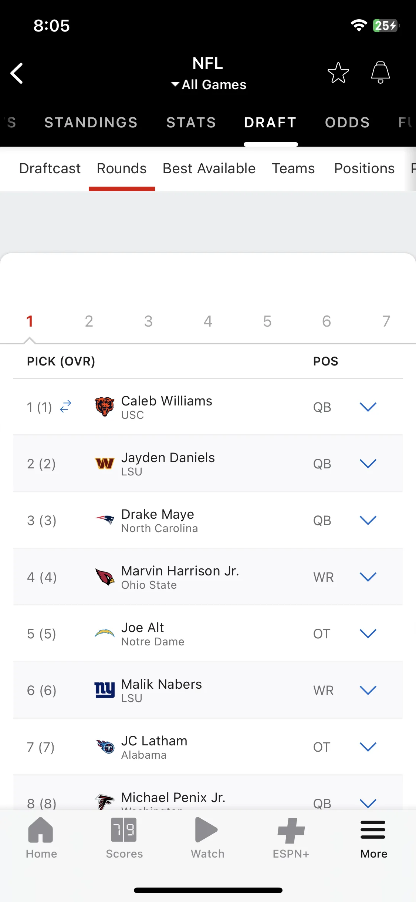The height and width of the screenshot is (902, 416).
Task: Expand JC Latham pick details
Action: [x=368, y=747]
